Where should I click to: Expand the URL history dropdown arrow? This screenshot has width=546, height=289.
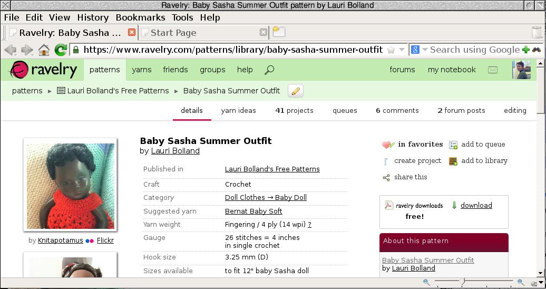402,50
